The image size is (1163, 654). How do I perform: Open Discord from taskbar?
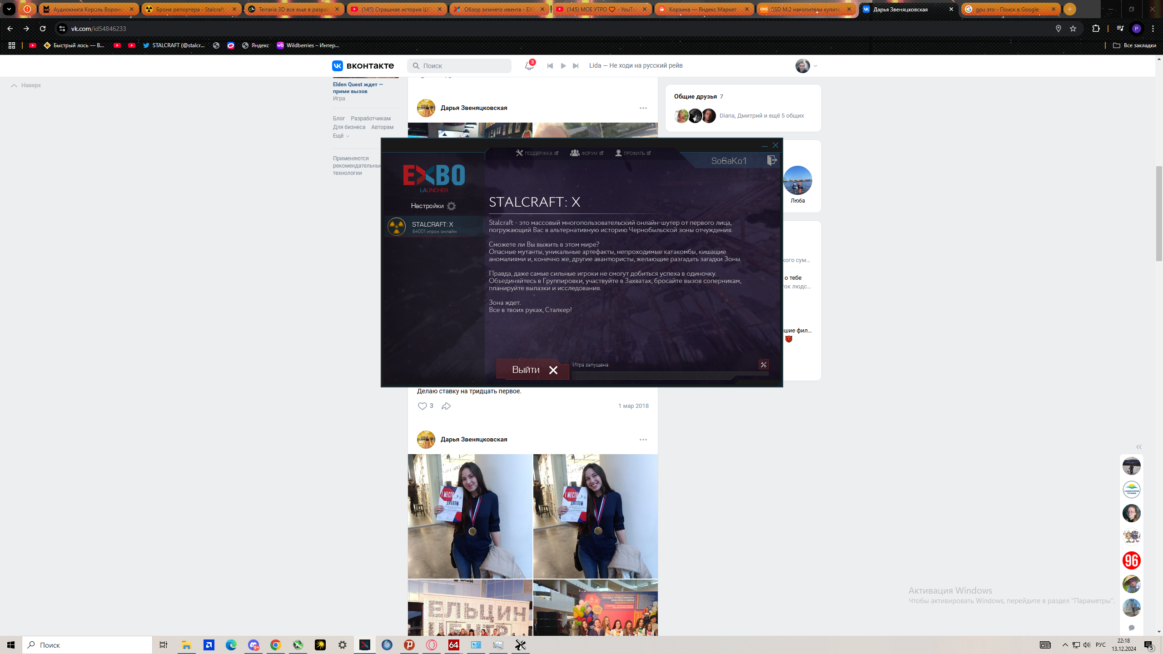(x=253, y=645)
